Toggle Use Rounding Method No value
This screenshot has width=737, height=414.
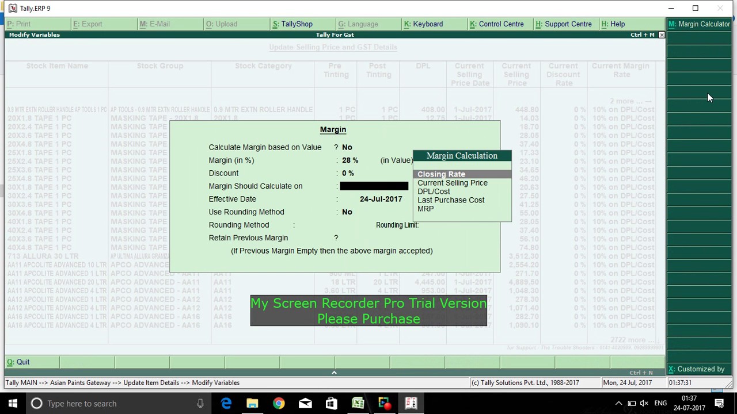click(347, 212)
